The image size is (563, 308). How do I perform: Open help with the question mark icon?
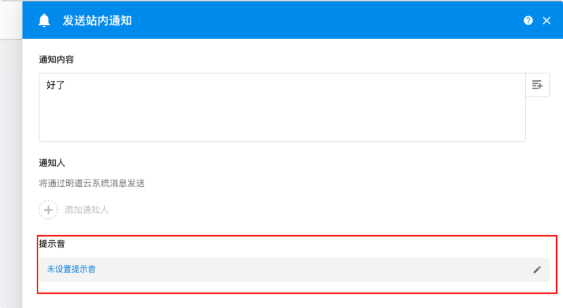coord(528,20)
